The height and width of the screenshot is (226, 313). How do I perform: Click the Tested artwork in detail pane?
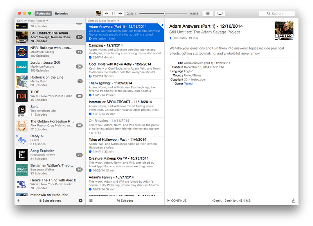point(284,31)
